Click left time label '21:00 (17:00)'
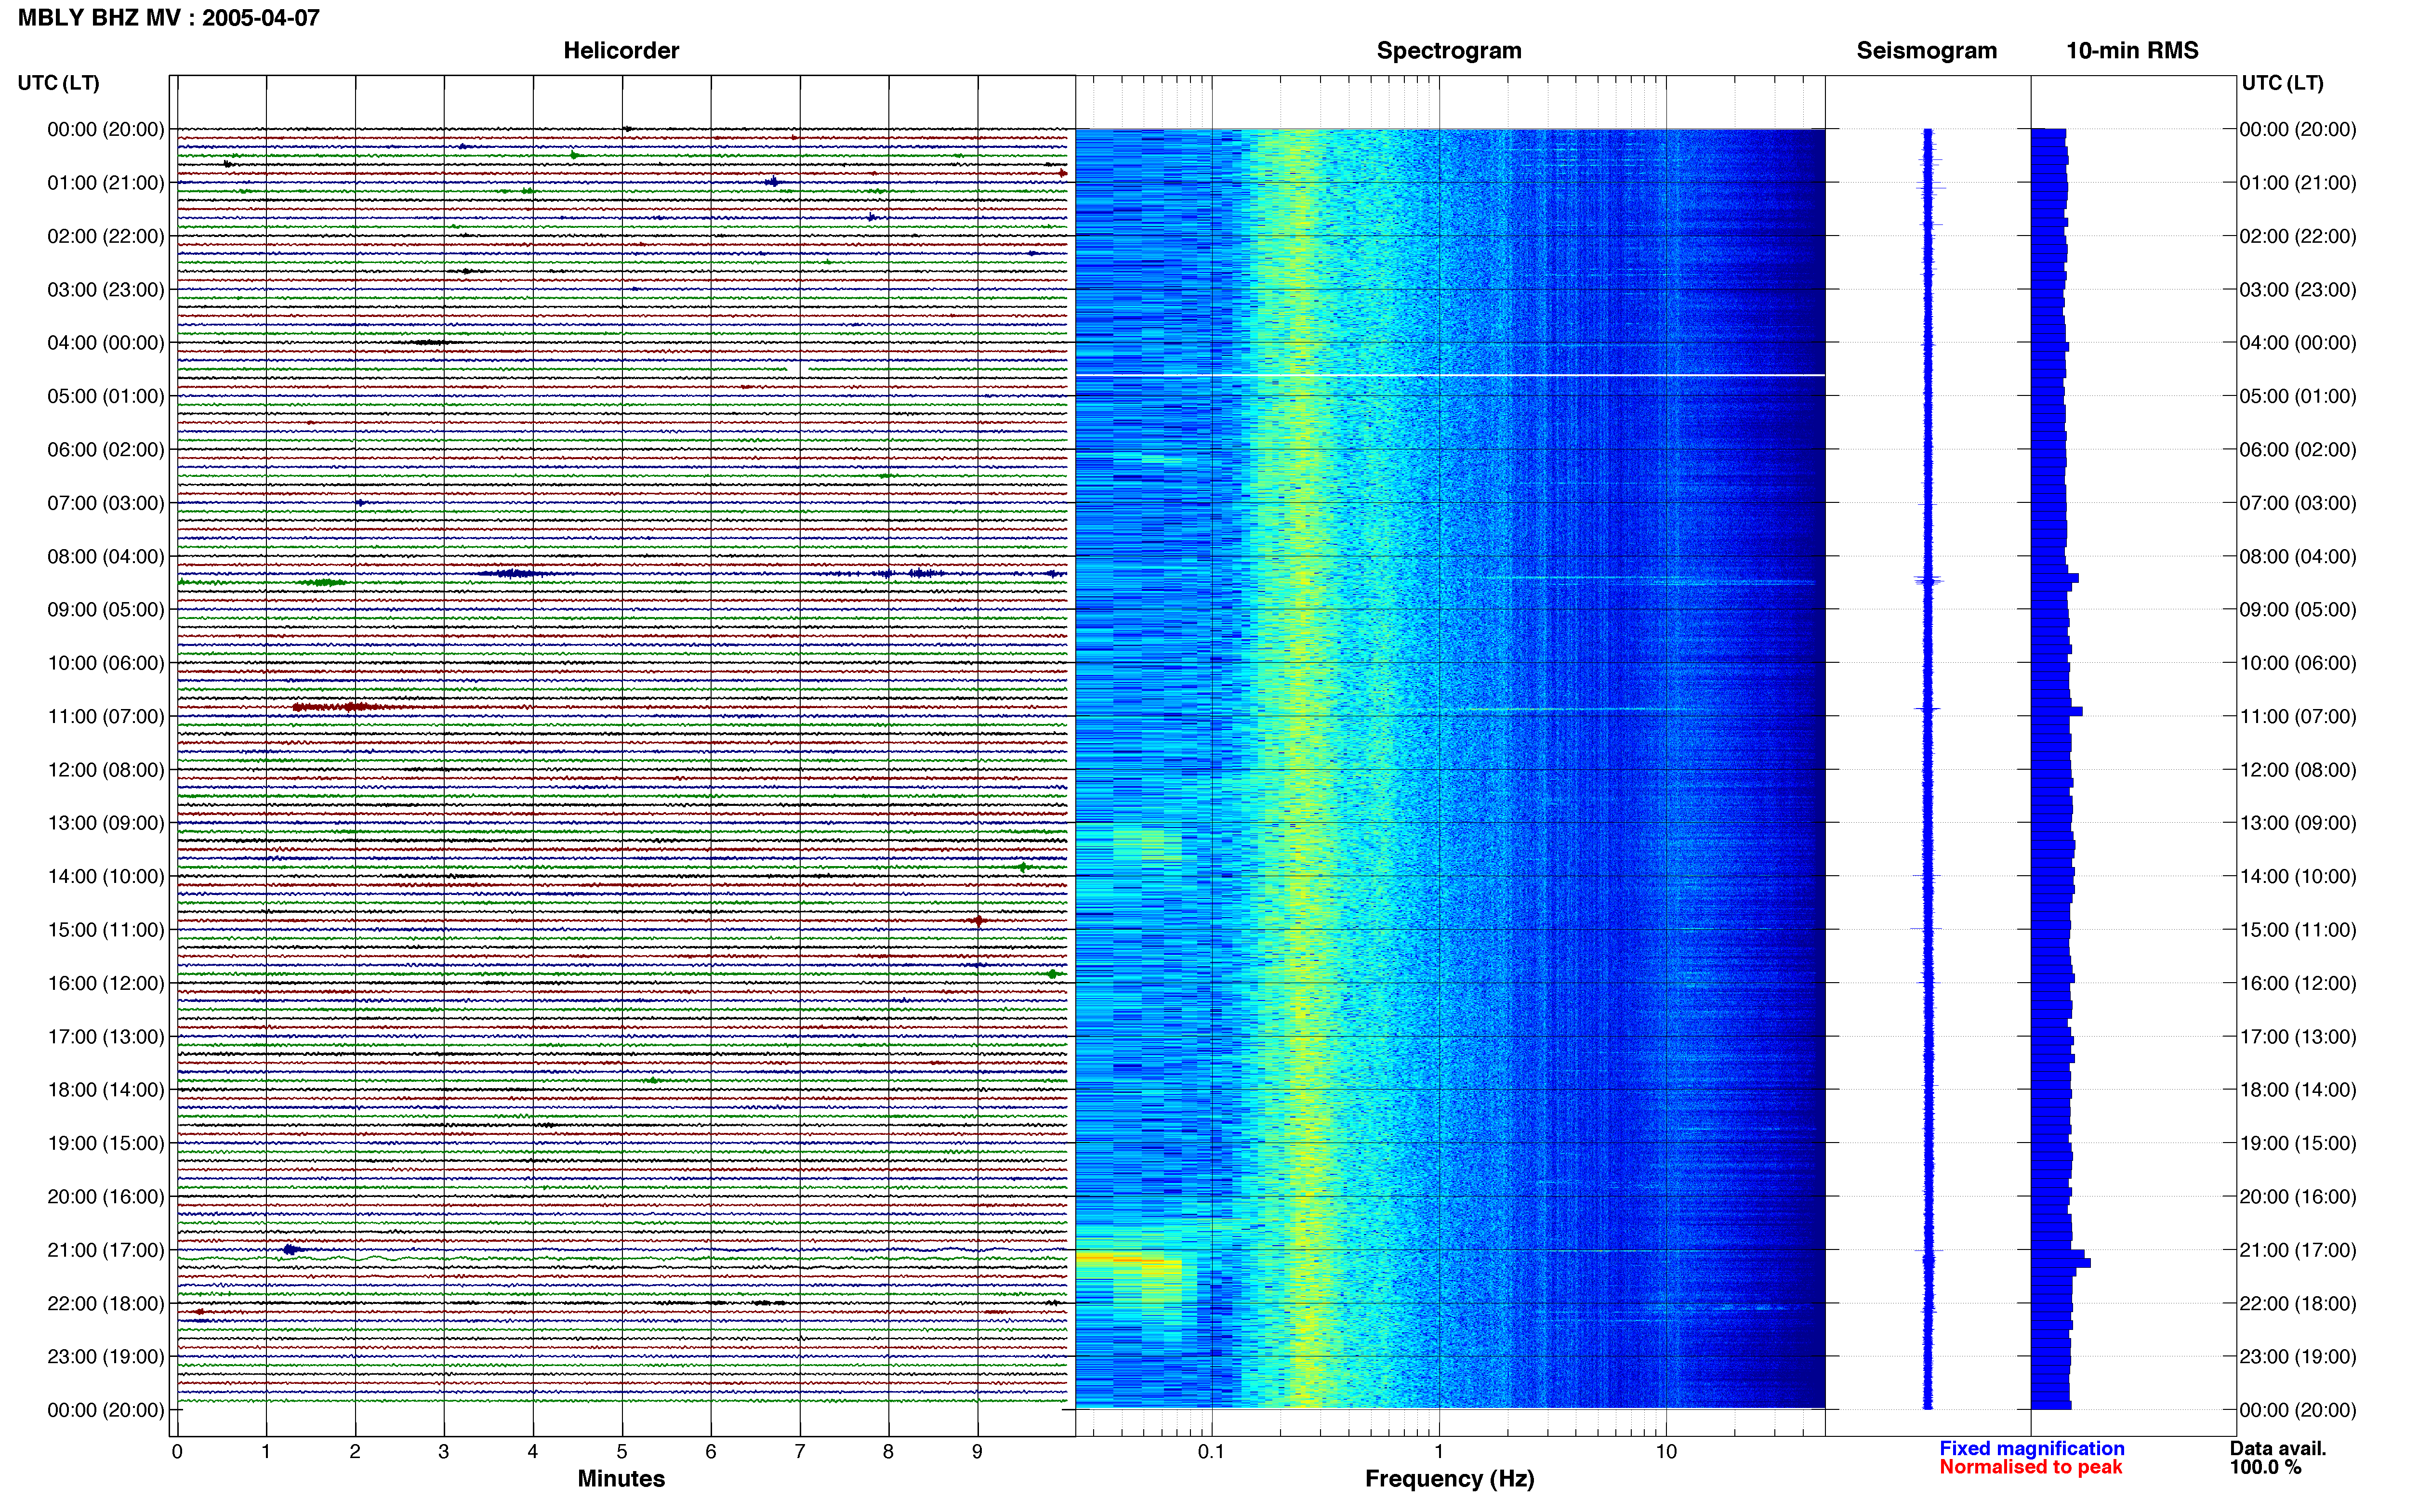This screenshot has width=2418, height=1512. [x=106, y=1250]
